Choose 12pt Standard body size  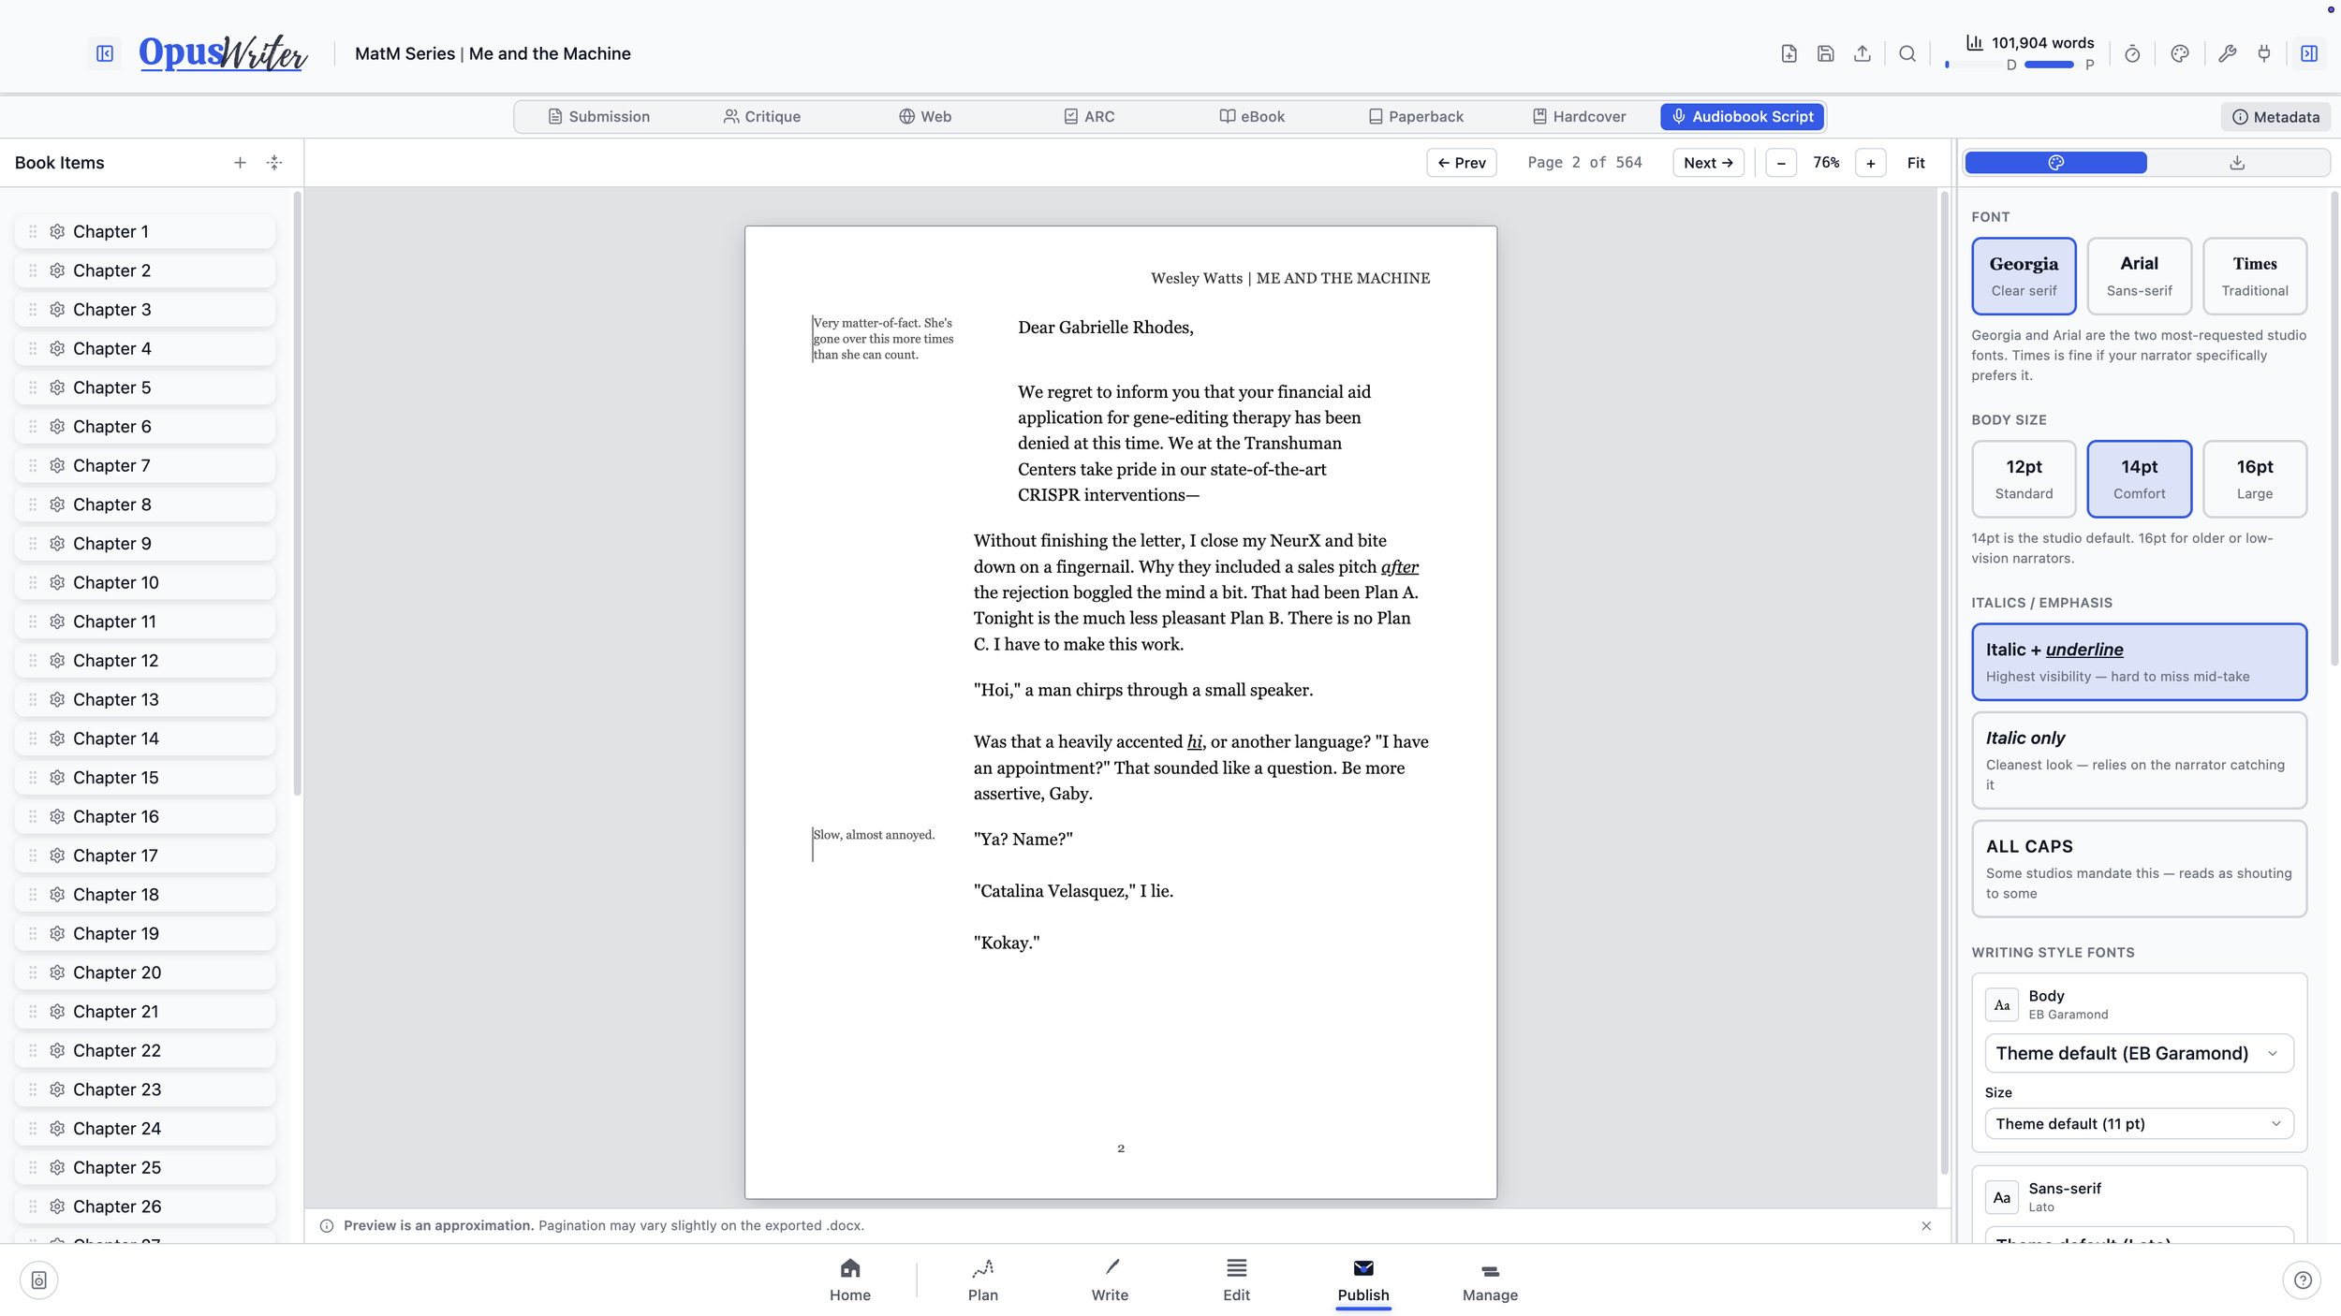[2024, 479]
